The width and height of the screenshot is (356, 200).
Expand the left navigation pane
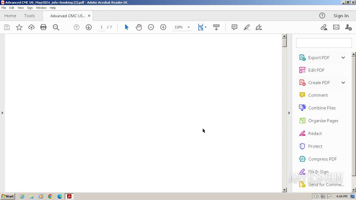(3, 113)
